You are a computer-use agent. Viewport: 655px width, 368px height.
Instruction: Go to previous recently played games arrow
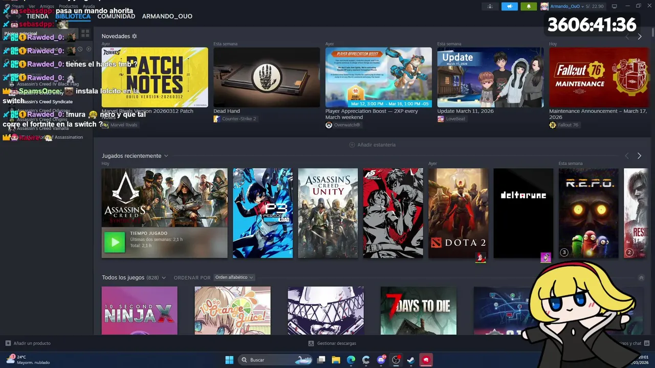(627, 156)
